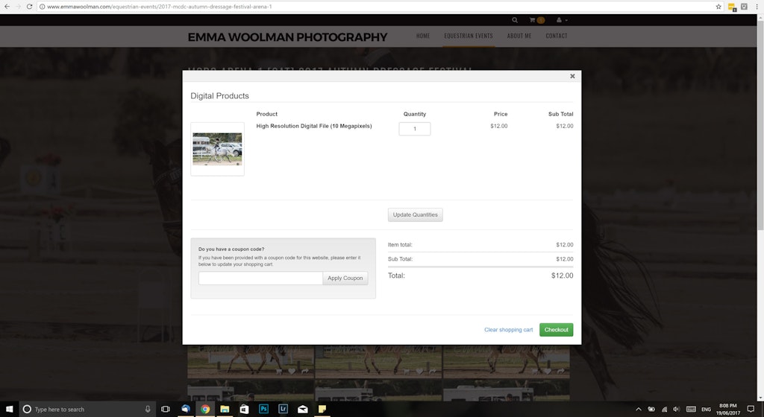Expand the user account dropdown
This screenshot has height=417, width=764.
pyautogui.click(x=561, y=20)
